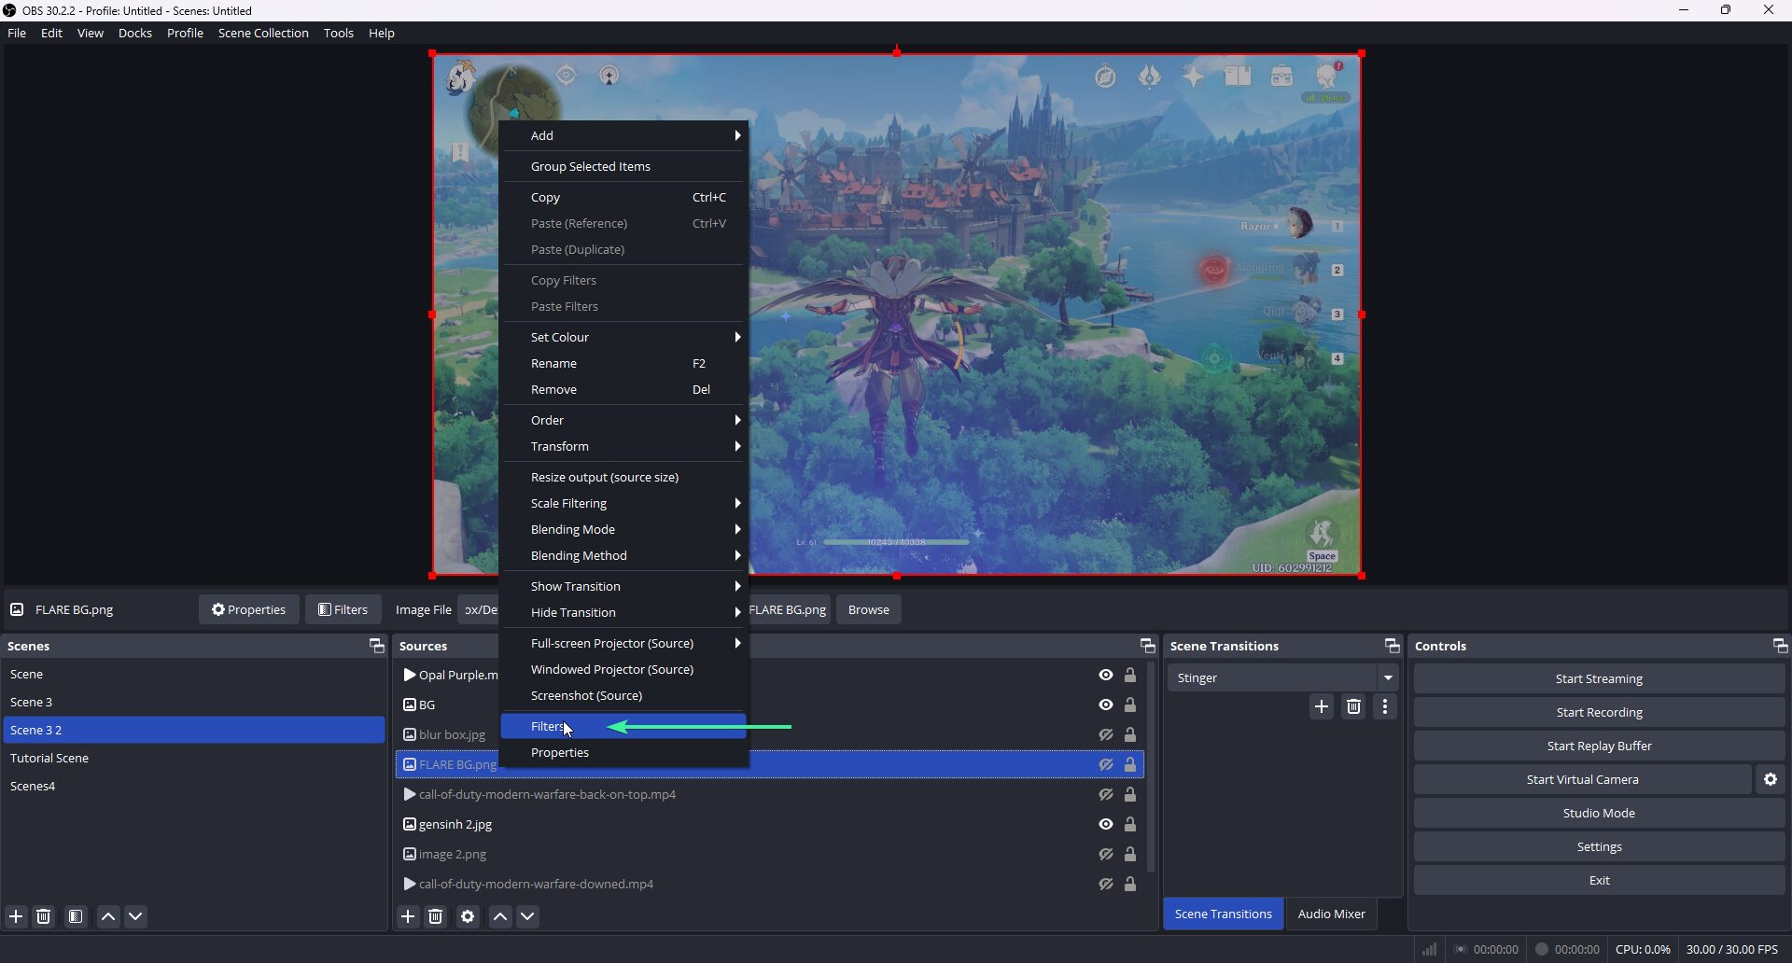1792x963 pixels.
Task: Toggle lock on image 2.png source
Action: [x=1130, y=854]
